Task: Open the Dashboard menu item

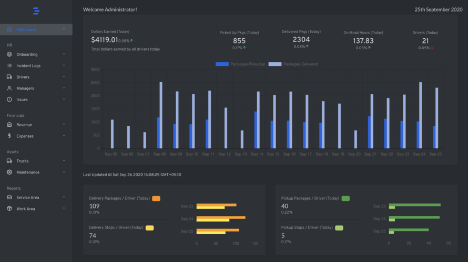Action: [x=36, y=29]
